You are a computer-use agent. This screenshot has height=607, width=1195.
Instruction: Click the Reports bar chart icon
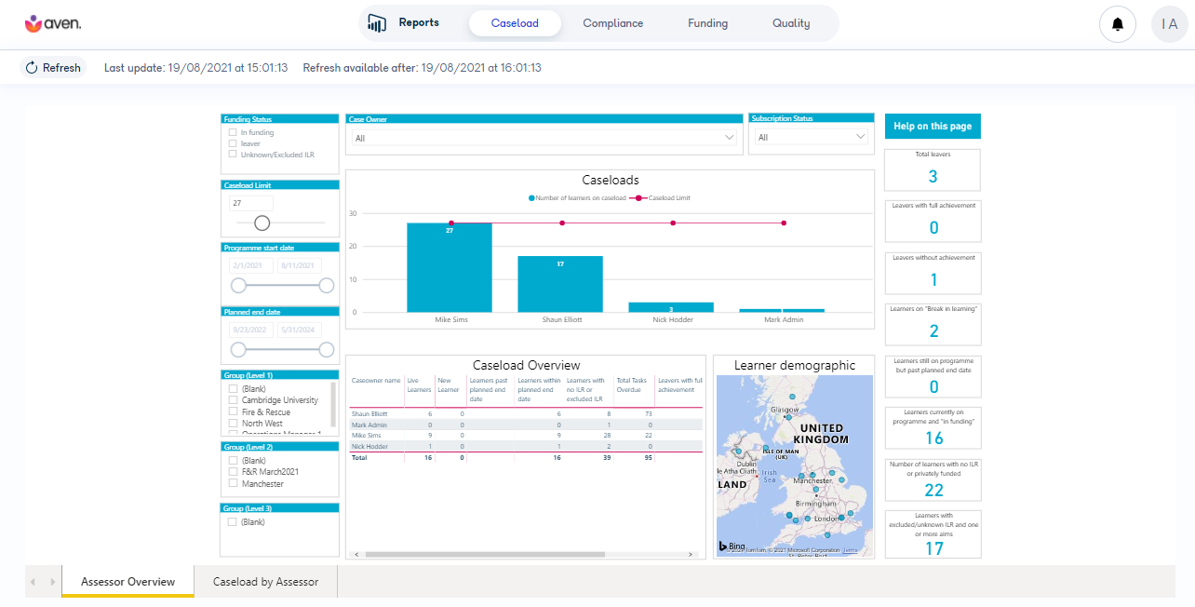pyautogui.click(x=377, y=23)
